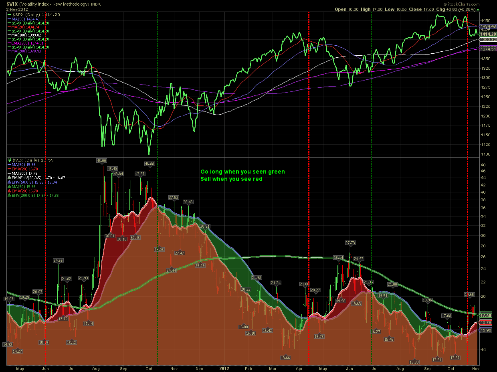Click the 14.27 VIX low label
Viewport: 497px width, 372px height.
17,351
